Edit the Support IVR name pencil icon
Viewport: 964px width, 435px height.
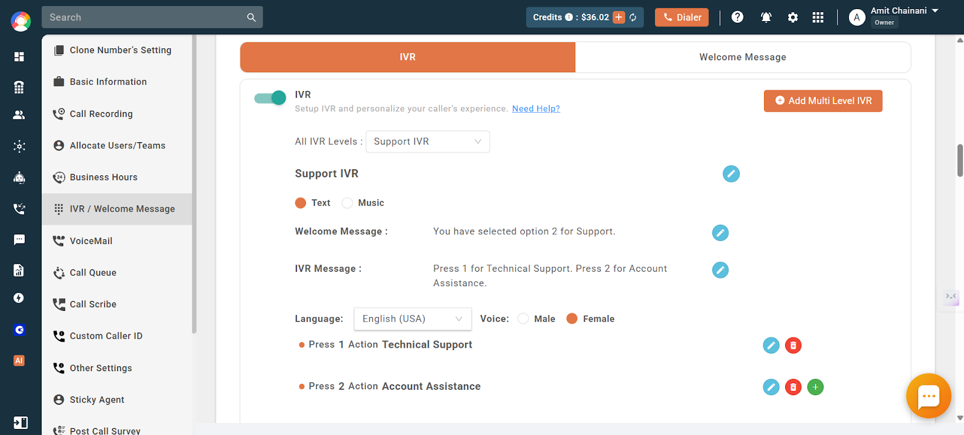pos(731,174)
